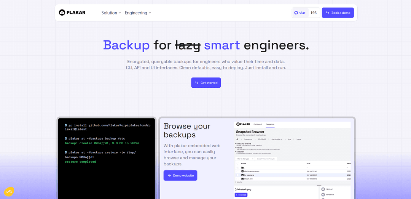
Task: Click the go install command in terminal
Action: 108,127
